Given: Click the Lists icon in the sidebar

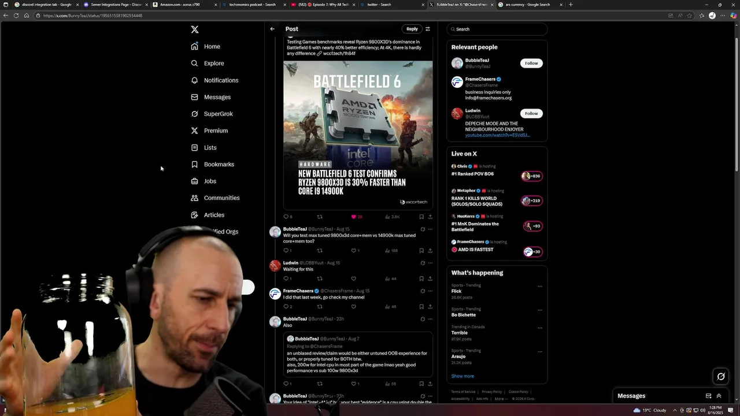Looking at the screenshot, I should [194, 147].
